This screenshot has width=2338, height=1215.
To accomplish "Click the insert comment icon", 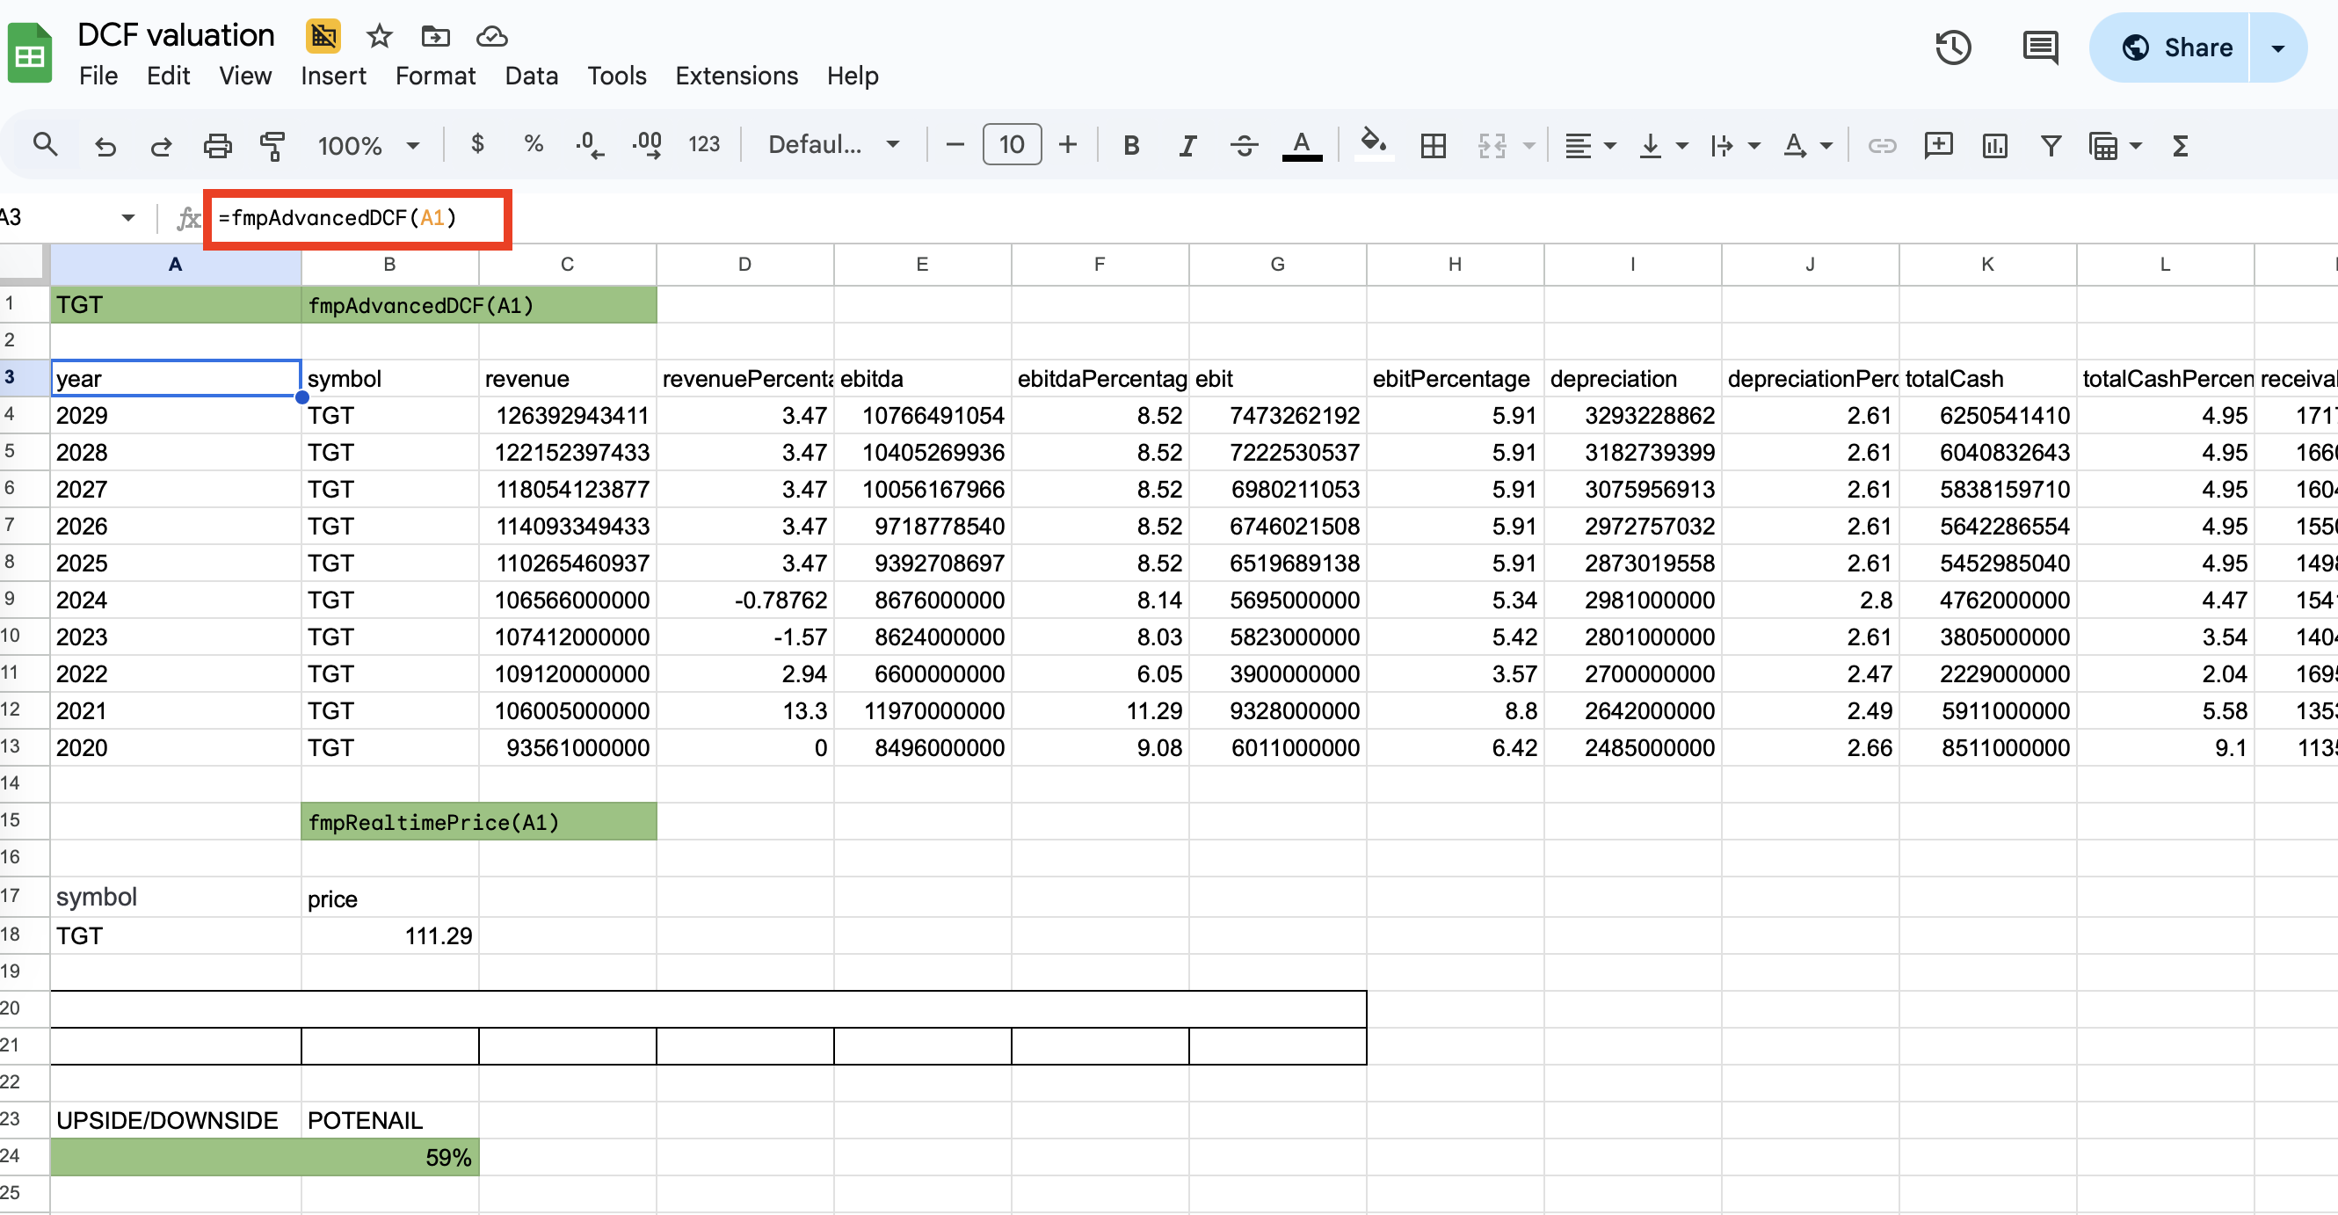I will click(1938, 145).
